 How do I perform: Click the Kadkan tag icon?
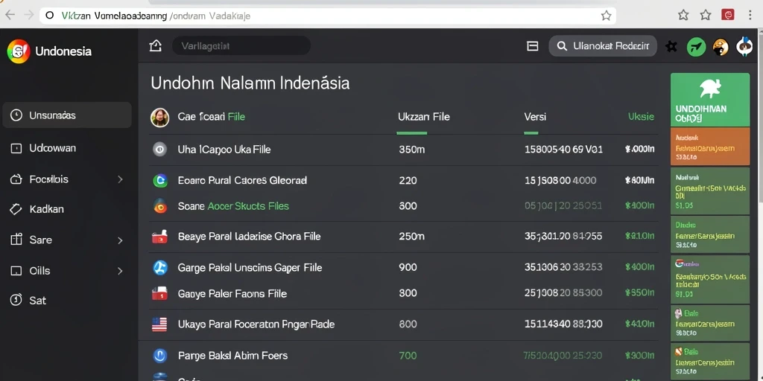pos(16,209)
